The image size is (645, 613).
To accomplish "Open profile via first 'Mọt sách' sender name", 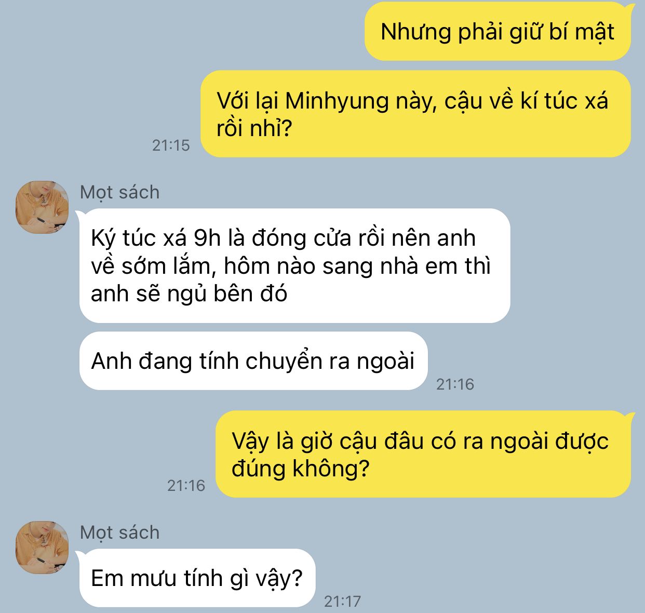I will 120,192.
